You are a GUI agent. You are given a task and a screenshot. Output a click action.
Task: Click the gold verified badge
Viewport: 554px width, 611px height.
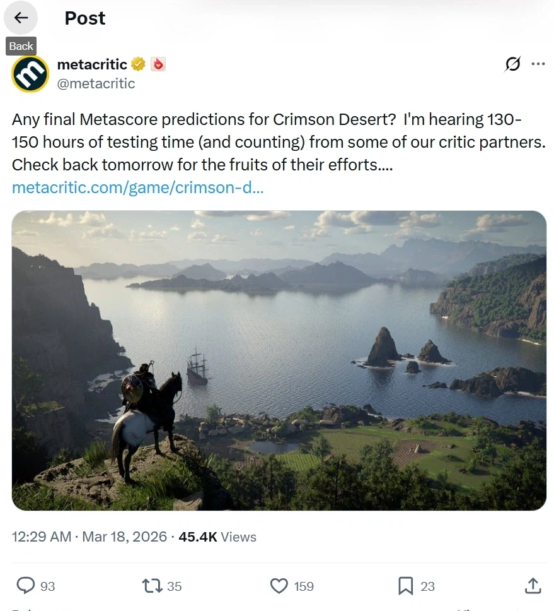pos(139,64)
